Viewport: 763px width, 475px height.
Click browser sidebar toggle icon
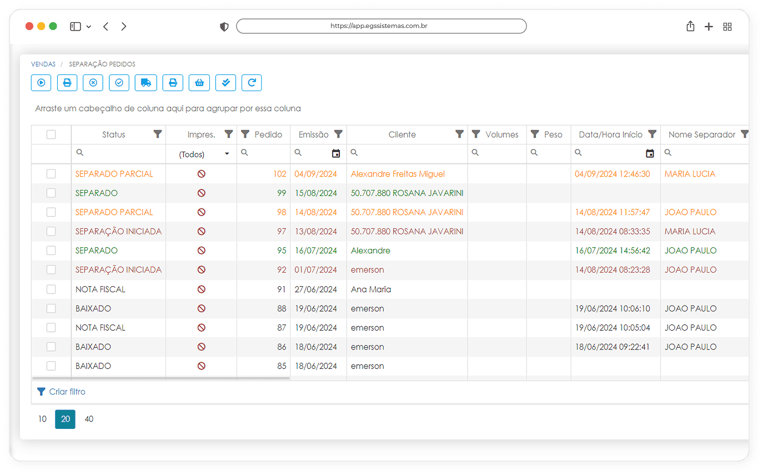coord(76,26)
